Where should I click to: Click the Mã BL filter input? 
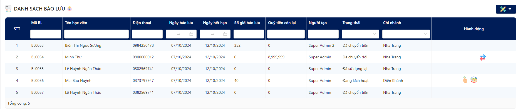click(46, 34)
